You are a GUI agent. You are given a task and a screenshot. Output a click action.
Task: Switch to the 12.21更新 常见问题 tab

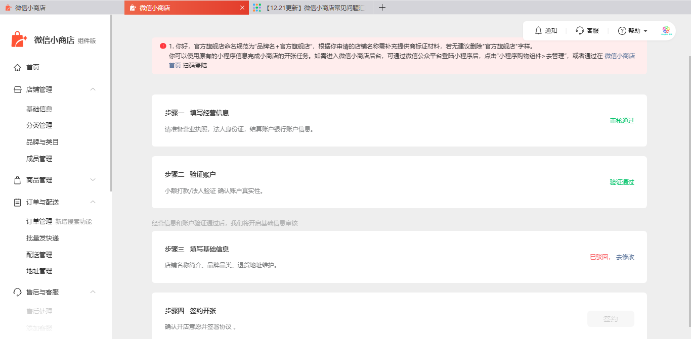311,8
